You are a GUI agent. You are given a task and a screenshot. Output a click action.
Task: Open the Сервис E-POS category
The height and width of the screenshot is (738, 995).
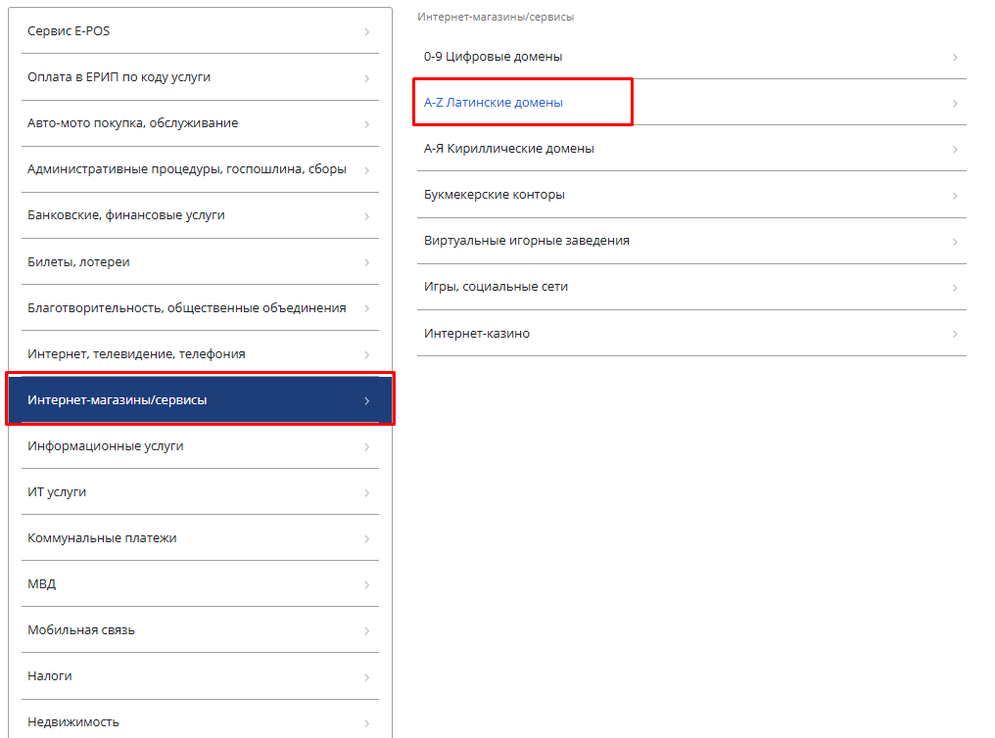[x=200, y=31]
